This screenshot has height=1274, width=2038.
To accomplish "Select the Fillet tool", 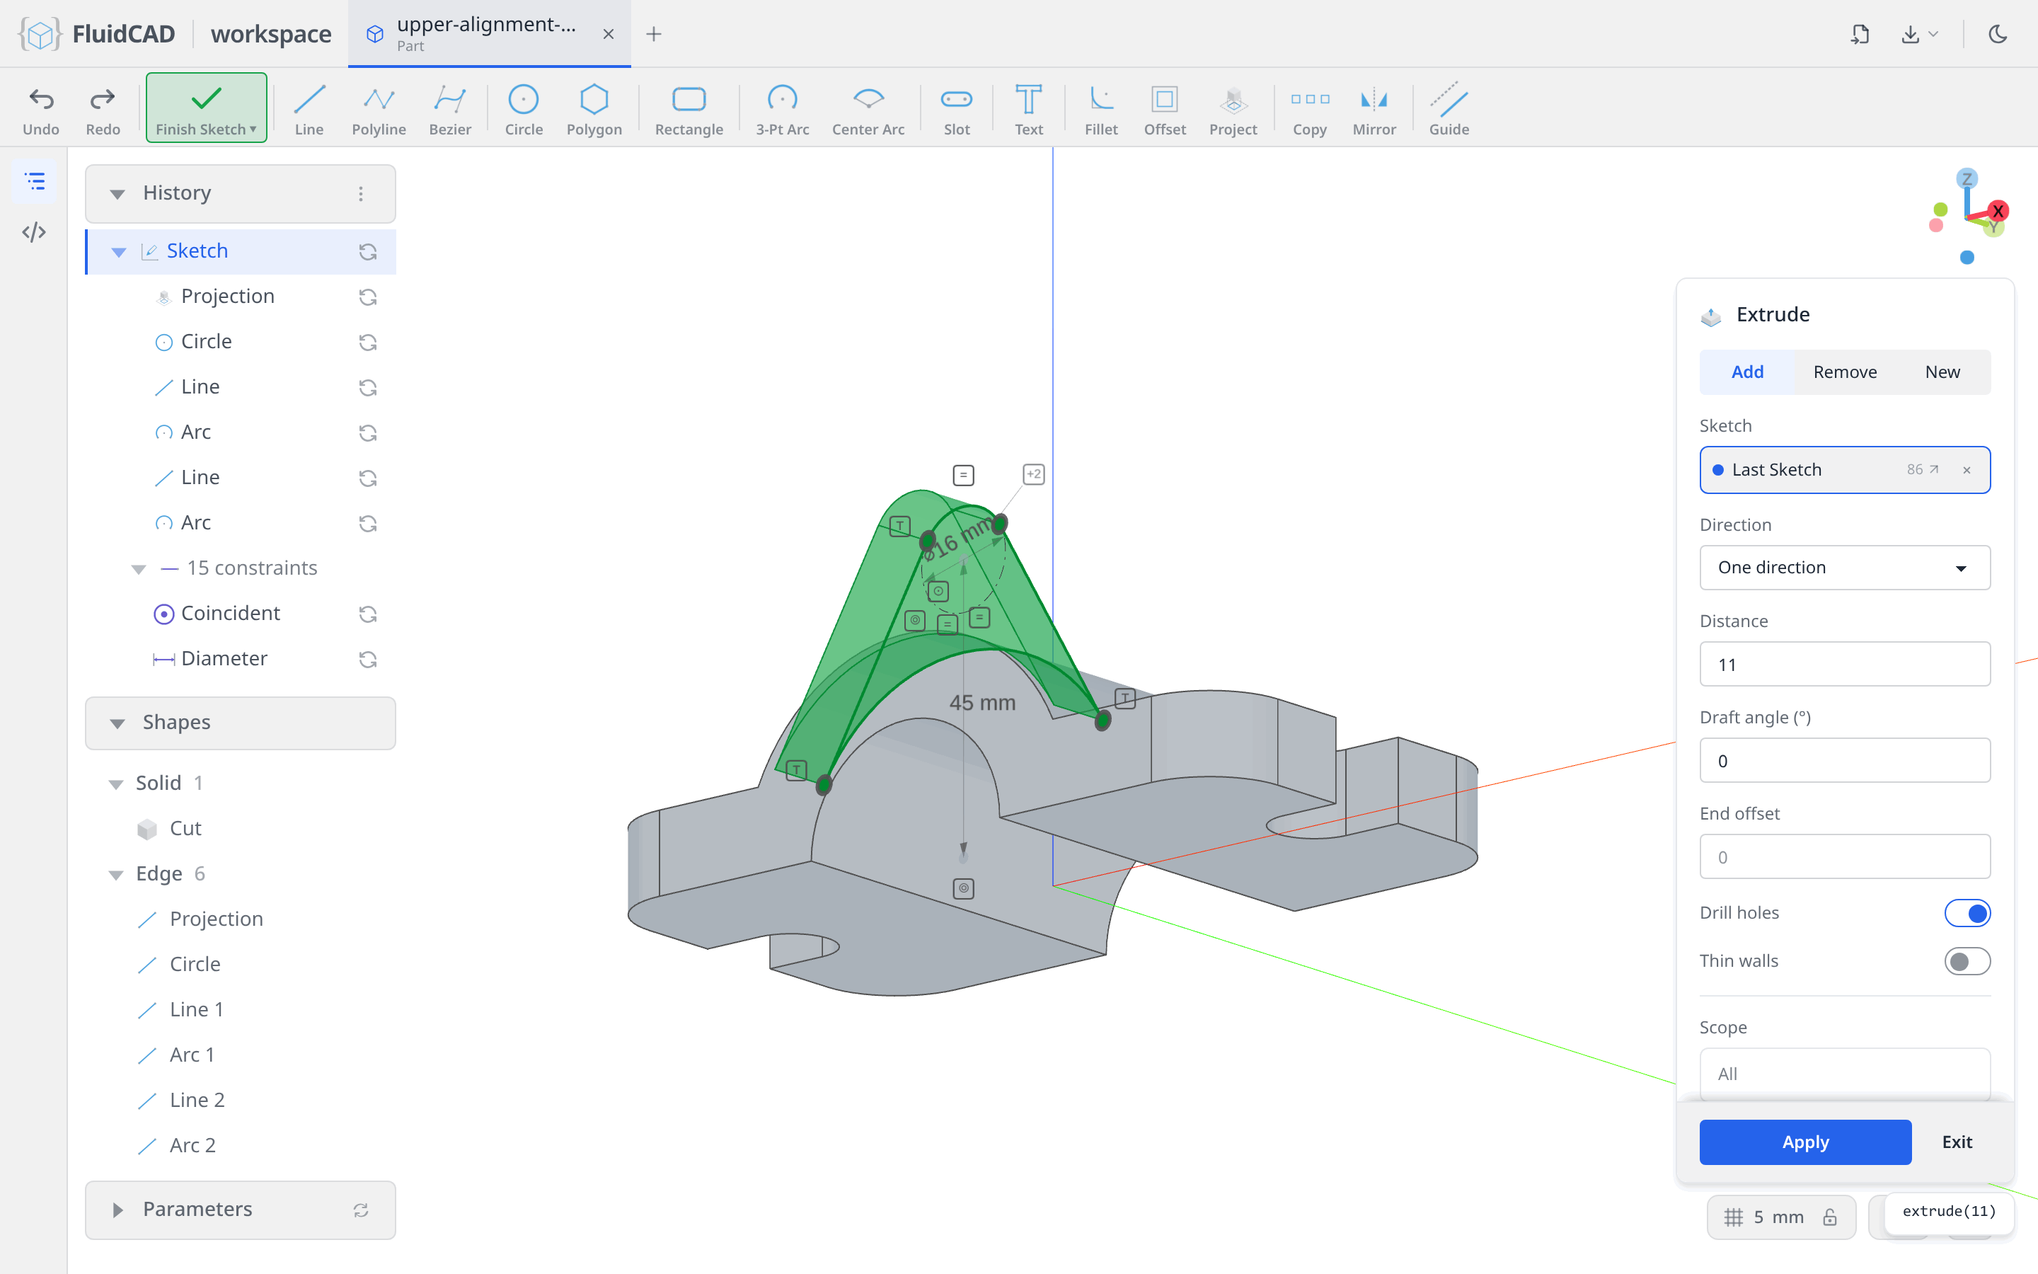I will [1100, 110].
